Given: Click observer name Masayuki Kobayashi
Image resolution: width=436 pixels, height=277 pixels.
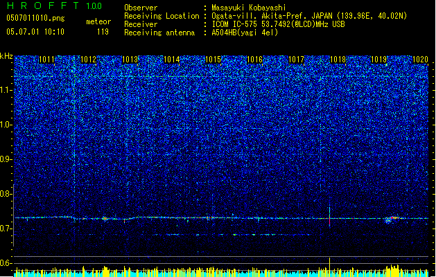Looking at the screenshot, I should (x=249, y=8).
